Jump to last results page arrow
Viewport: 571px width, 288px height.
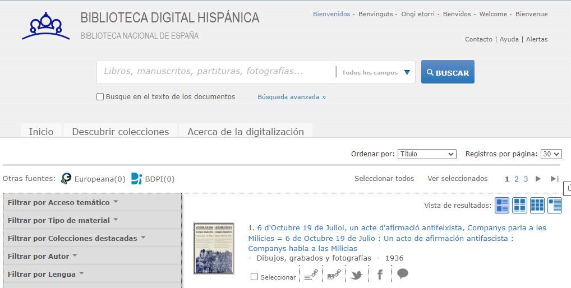(555, 179)
